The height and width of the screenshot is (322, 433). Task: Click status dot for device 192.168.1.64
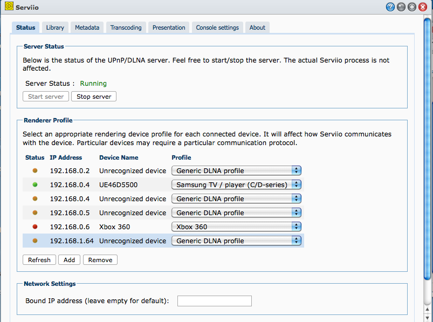pos(35,241)
